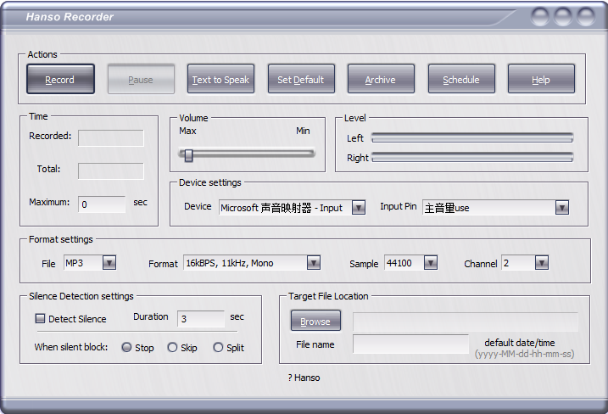Open the Channel dropdown
This screenshot has width=608, height=414.
[541, 263]
